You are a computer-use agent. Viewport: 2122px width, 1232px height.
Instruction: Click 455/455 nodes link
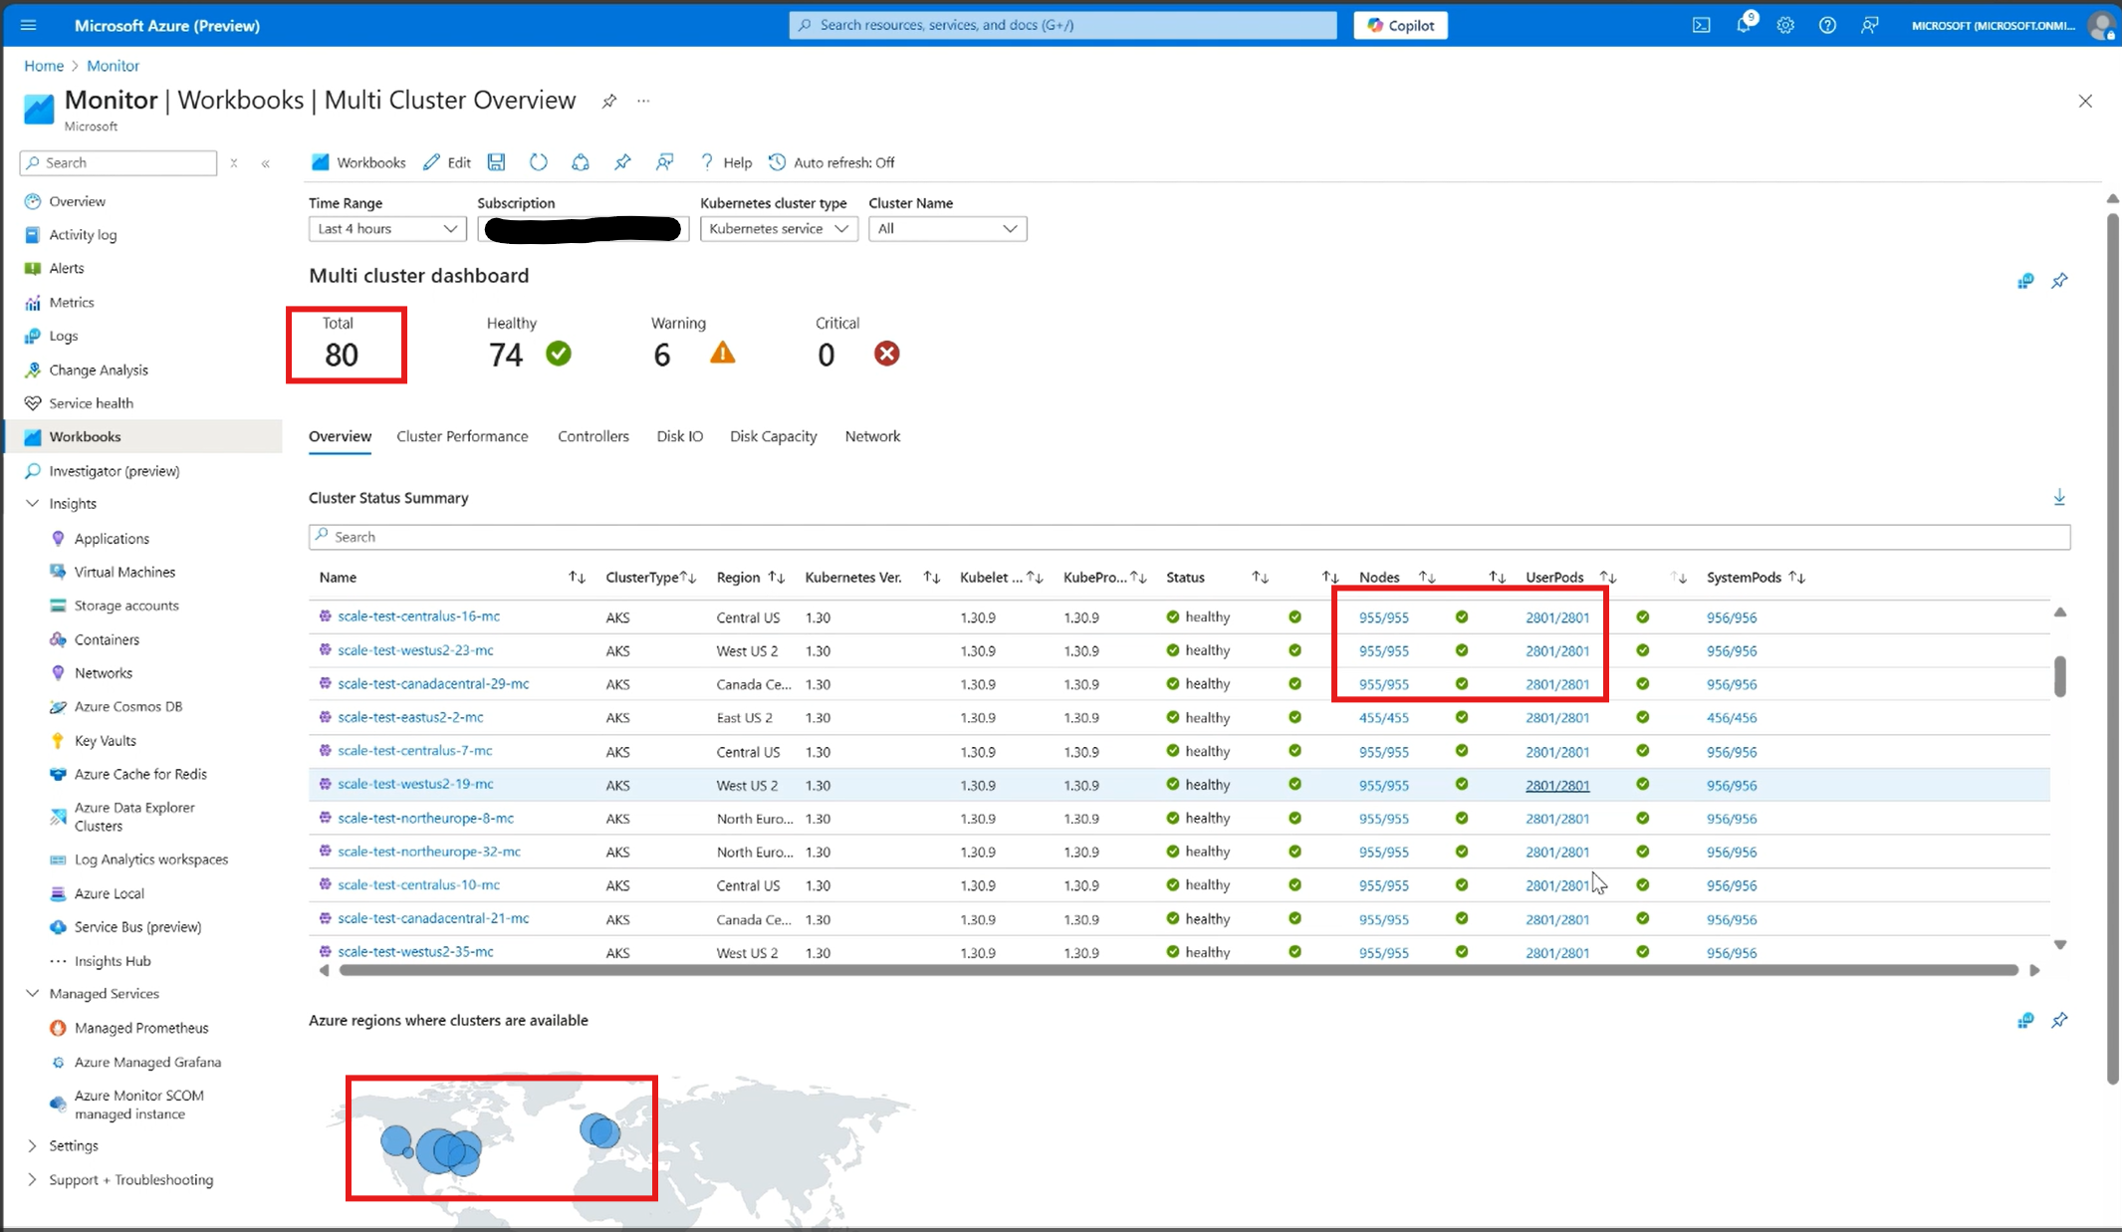tap(1384, 718)
